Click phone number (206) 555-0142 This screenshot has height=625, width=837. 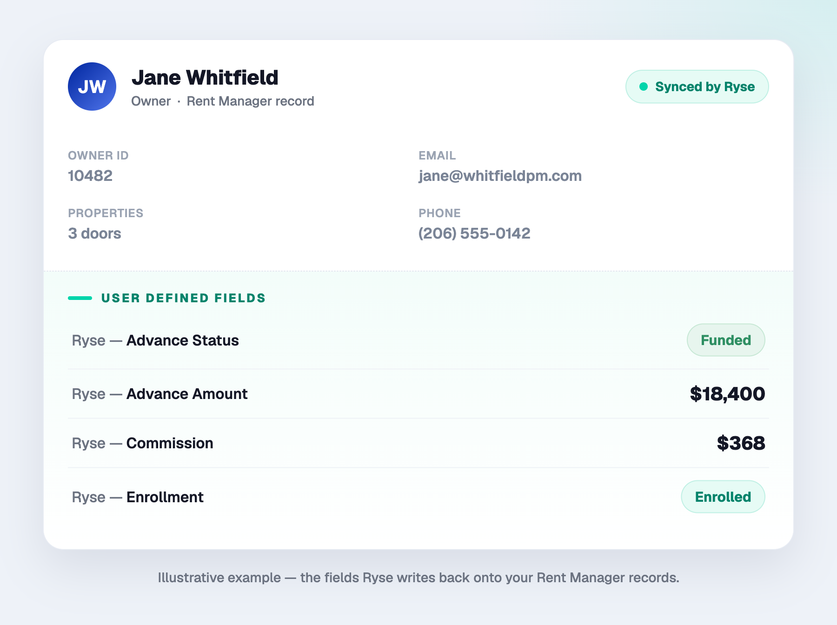(x=474, y=233)
